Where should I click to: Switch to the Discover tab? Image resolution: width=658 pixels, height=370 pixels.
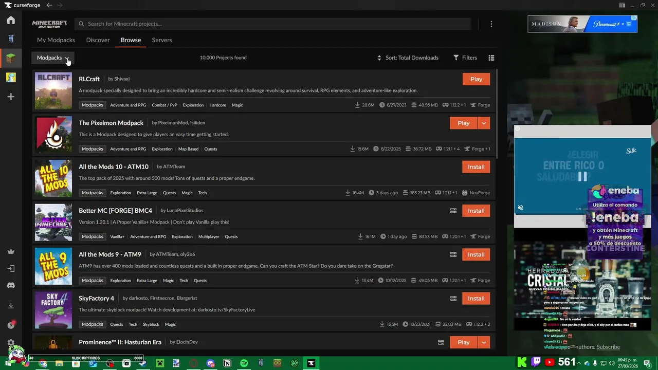(x=98, y=40)
